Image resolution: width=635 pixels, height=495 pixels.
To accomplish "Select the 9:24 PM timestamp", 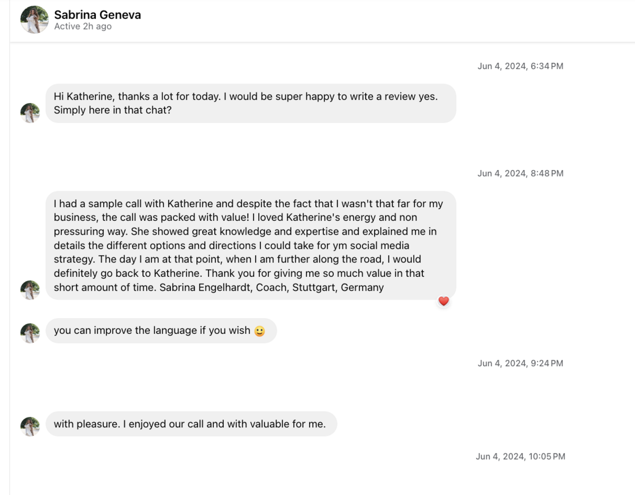I will click(x=520, y=363).
